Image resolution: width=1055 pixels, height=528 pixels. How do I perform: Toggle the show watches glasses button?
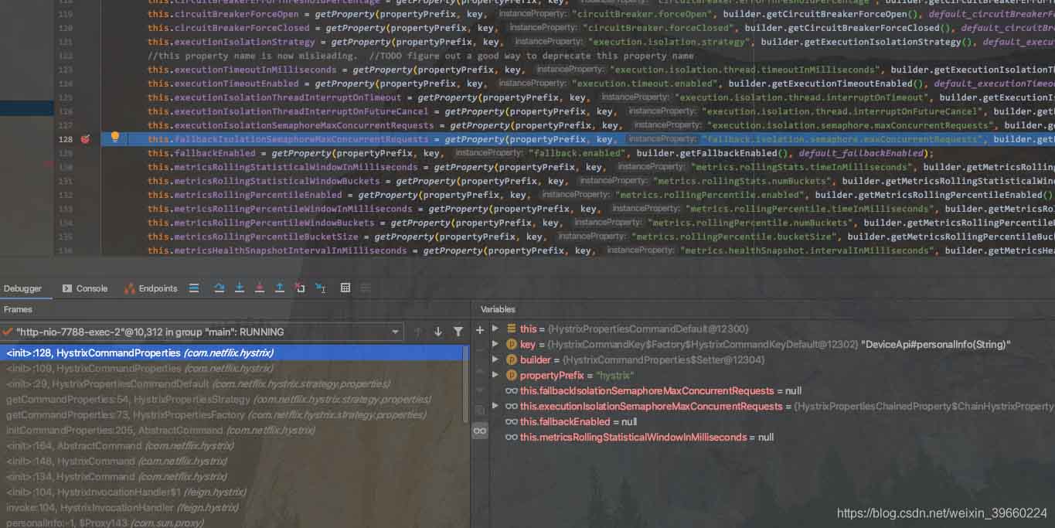(480, 431)
